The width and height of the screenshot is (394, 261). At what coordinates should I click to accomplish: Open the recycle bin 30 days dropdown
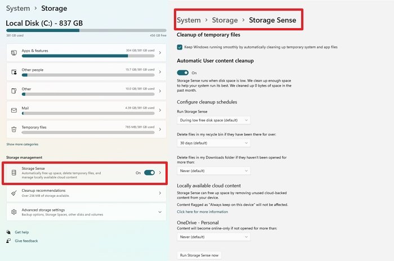[213, 143]
